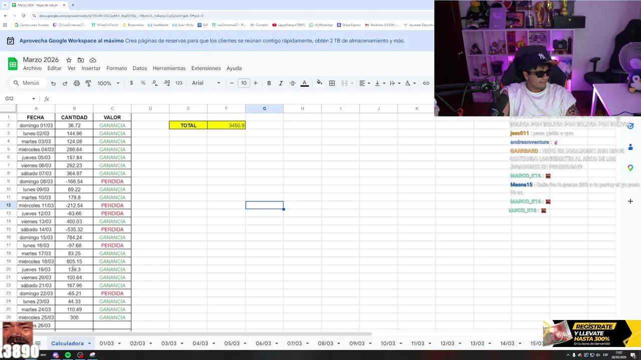Switch to the 05/03 sheet tab

232,343
